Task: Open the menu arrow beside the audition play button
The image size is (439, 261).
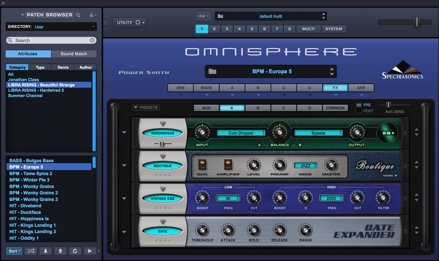Action: coord(99,251)
